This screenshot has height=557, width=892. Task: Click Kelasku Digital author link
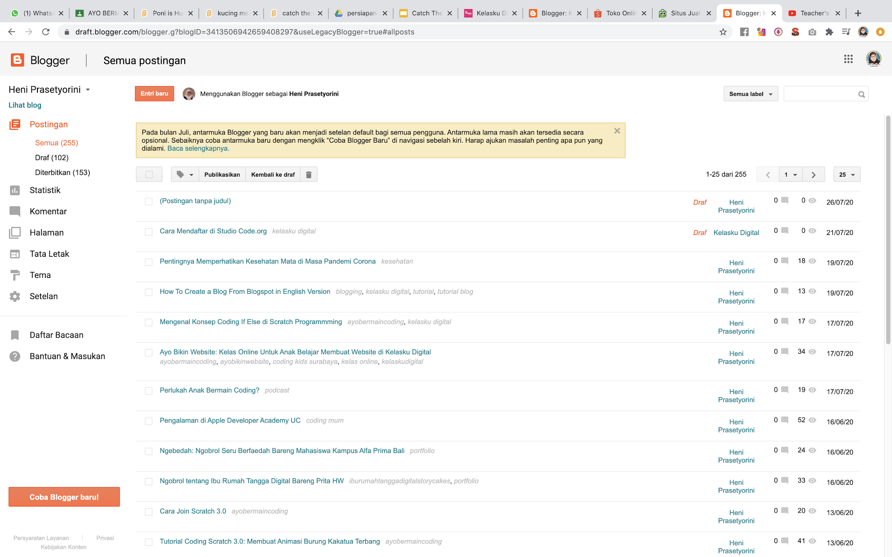pyautogui.click(x=736, y=233)
